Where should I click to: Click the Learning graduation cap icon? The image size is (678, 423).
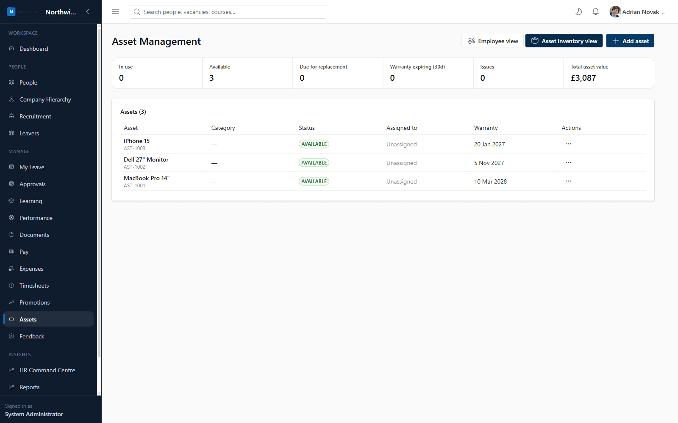coord(11,201)
